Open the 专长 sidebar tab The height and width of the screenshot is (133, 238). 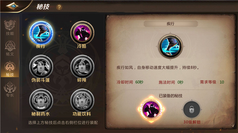point(10,89)
